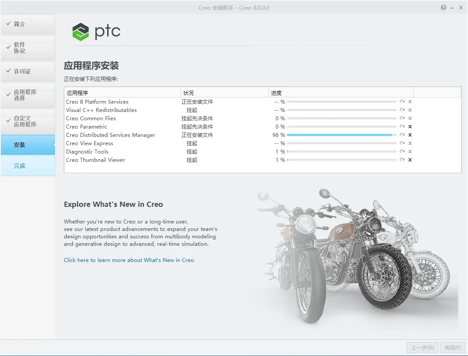
Task: Open the help question mark icon
Action: coord(443,7)
